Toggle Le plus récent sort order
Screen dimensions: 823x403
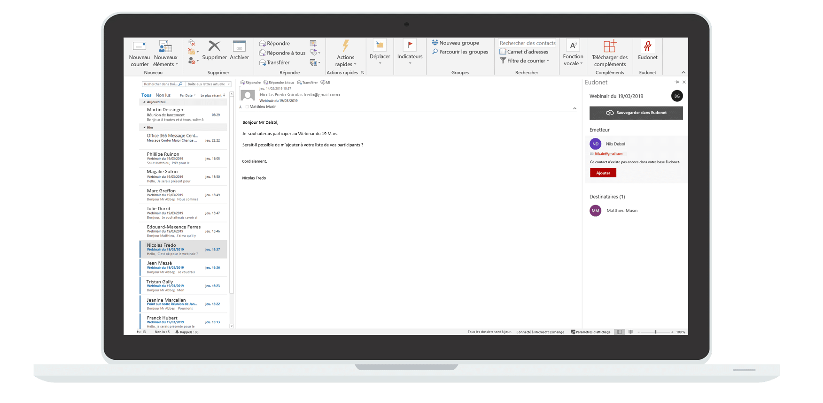pyautogui.click(x=213, y=96)
